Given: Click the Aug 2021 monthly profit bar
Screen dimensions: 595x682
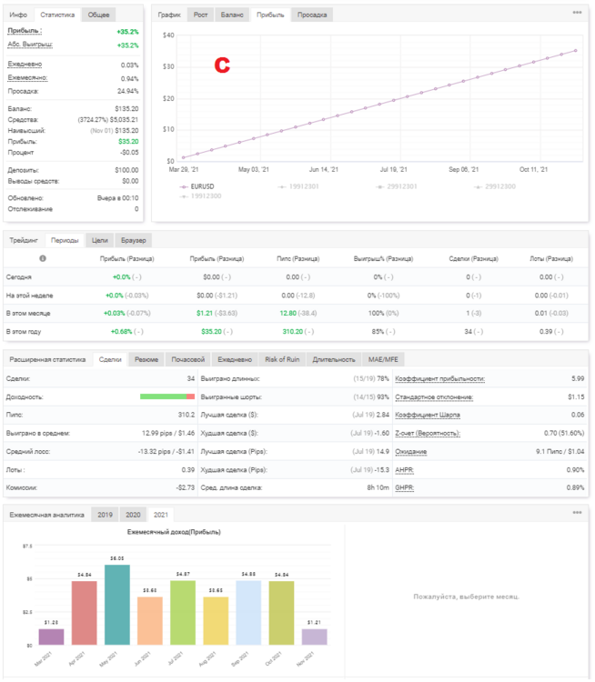Looking at the screenshot, I should pyautogui.click(x=216, y=621).
